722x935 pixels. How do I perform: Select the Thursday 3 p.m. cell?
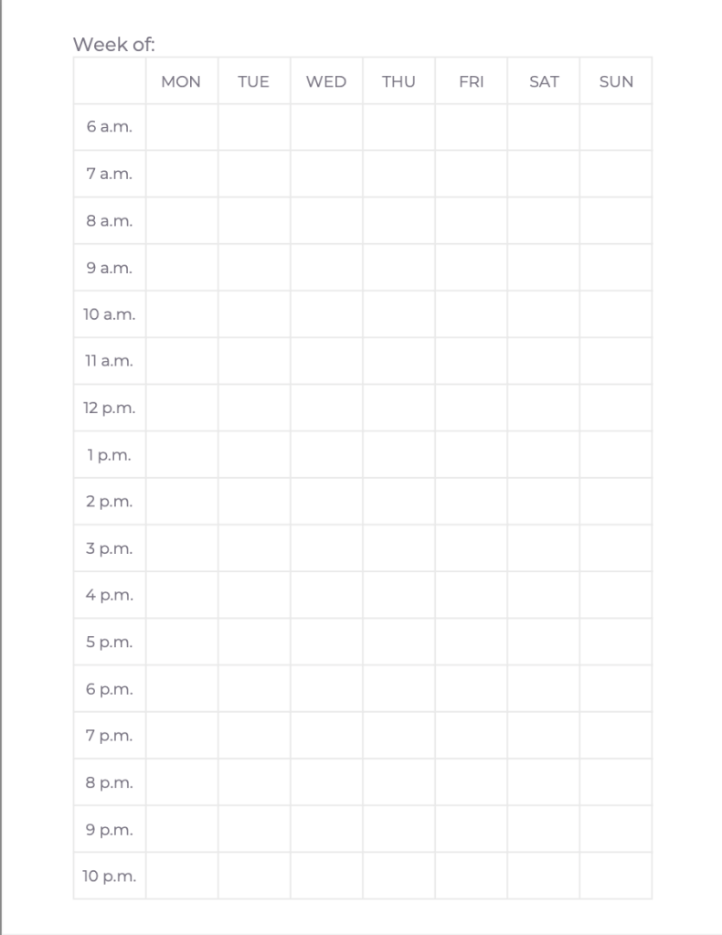[x=398, y=548]
